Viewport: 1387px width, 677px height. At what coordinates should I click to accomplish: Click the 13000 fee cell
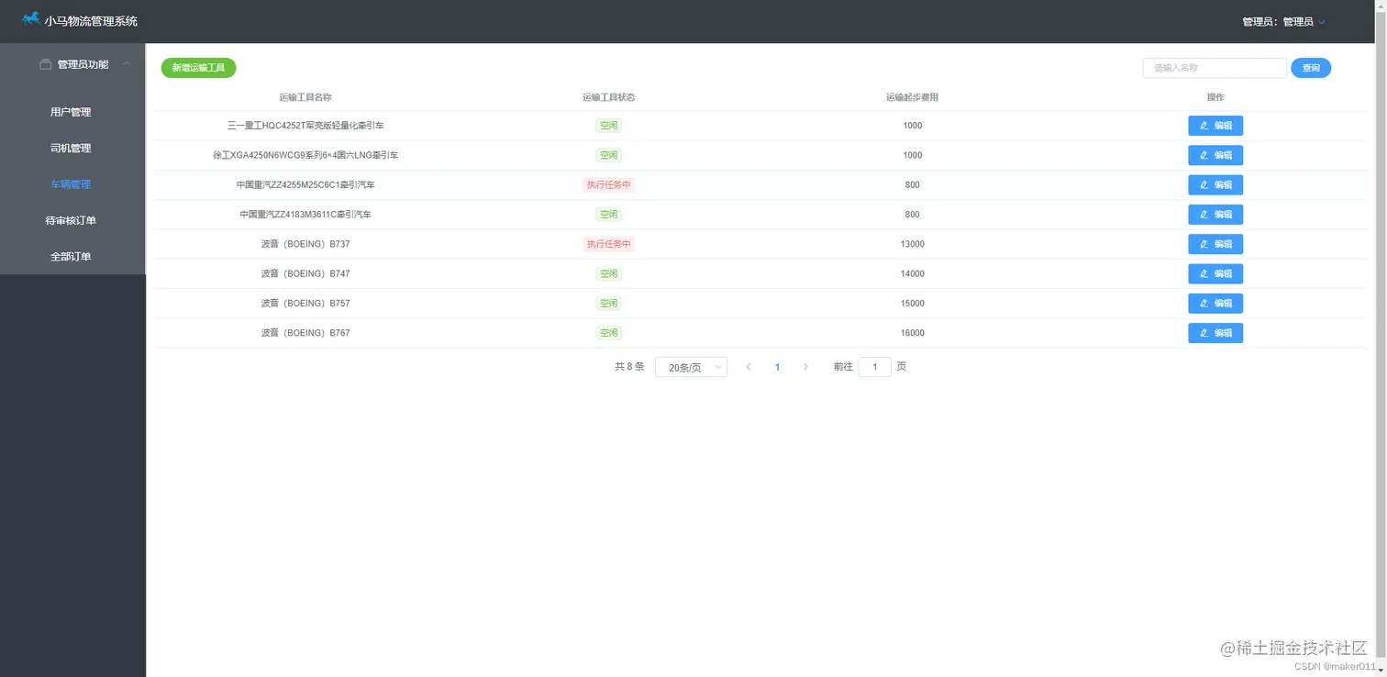coord(912,244)
